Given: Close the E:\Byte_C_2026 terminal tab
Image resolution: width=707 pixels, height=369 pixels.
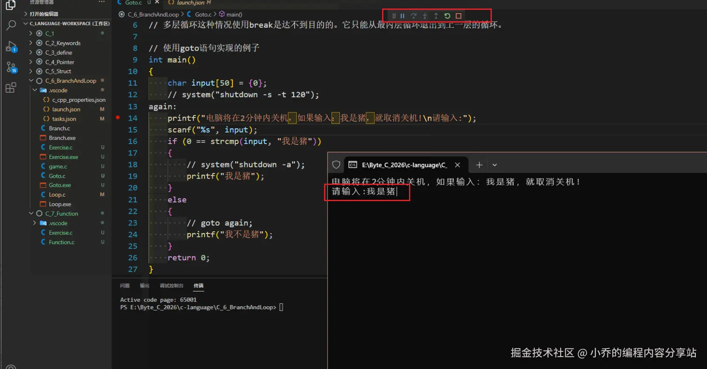Looking at the screenshot, I should 457,165.
